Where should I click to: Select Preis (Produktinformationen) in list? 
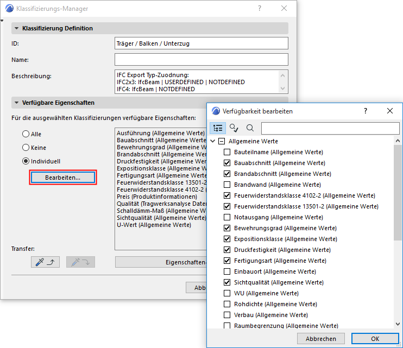pos(157,197)
